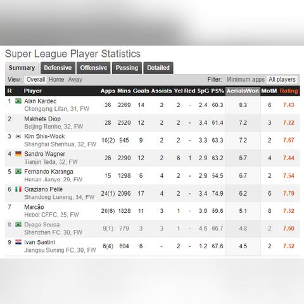Open the Offensive statistics tab
Image resolution: width=304 pixels, height=304 pixels.
click(x=94, y=68)
